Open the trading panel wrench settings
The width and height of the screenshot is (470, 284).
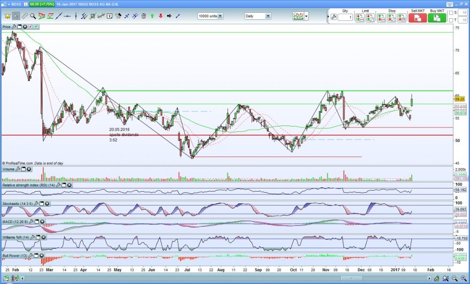coord(334,17)
